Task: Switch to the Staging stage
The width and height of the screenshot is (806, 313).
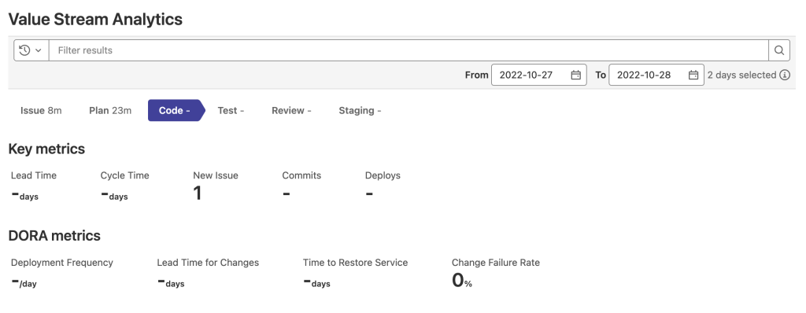Action: click(x=360, y=111)
